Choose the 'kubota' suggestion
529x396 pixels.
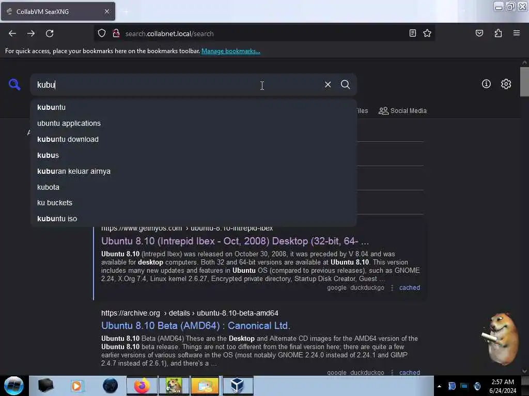pos(194,187)
